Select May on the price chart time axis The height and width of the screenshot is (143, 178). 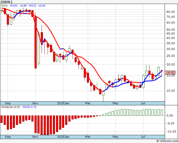click(115, 103)
